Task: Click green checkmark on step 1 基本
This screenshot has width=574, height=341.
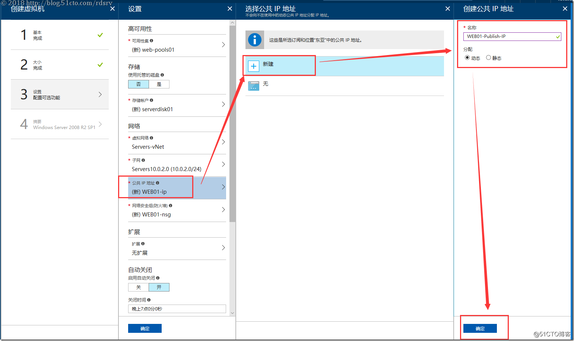Action: tap(100, 35)
